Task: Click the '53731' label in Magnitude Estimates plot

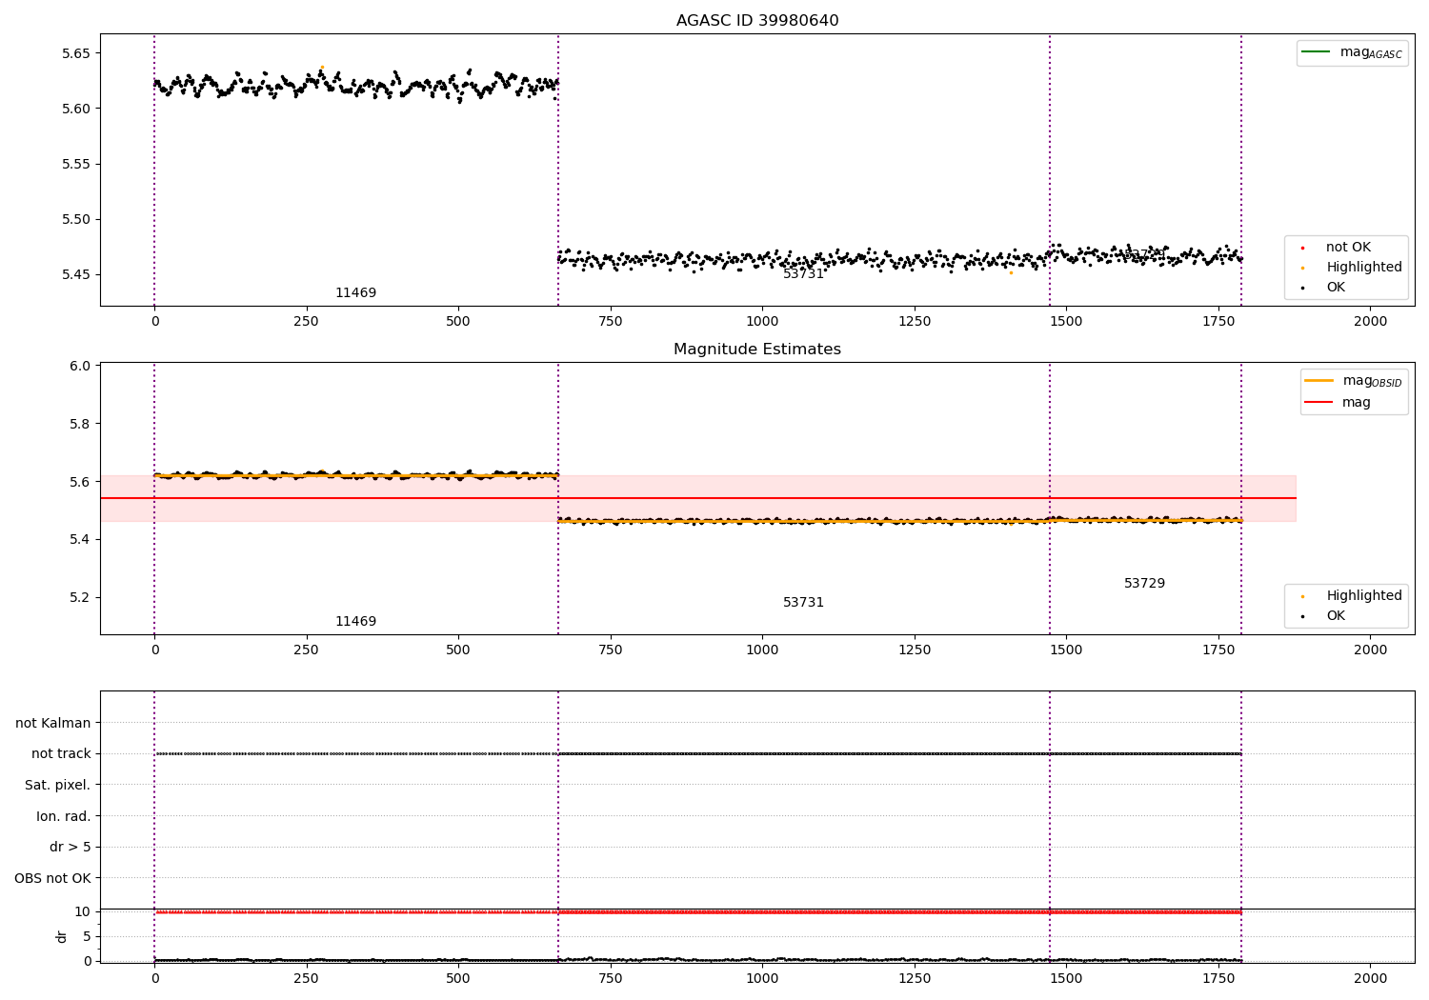Action: pos(803,603)
